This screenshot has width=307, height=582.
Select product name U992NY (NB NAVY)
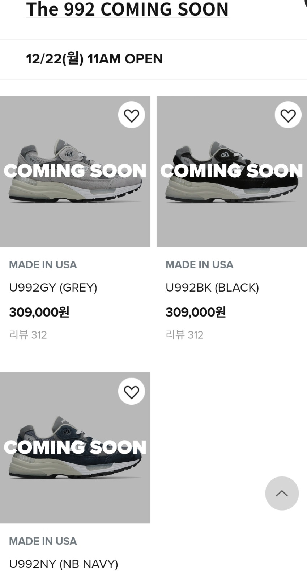64,564
